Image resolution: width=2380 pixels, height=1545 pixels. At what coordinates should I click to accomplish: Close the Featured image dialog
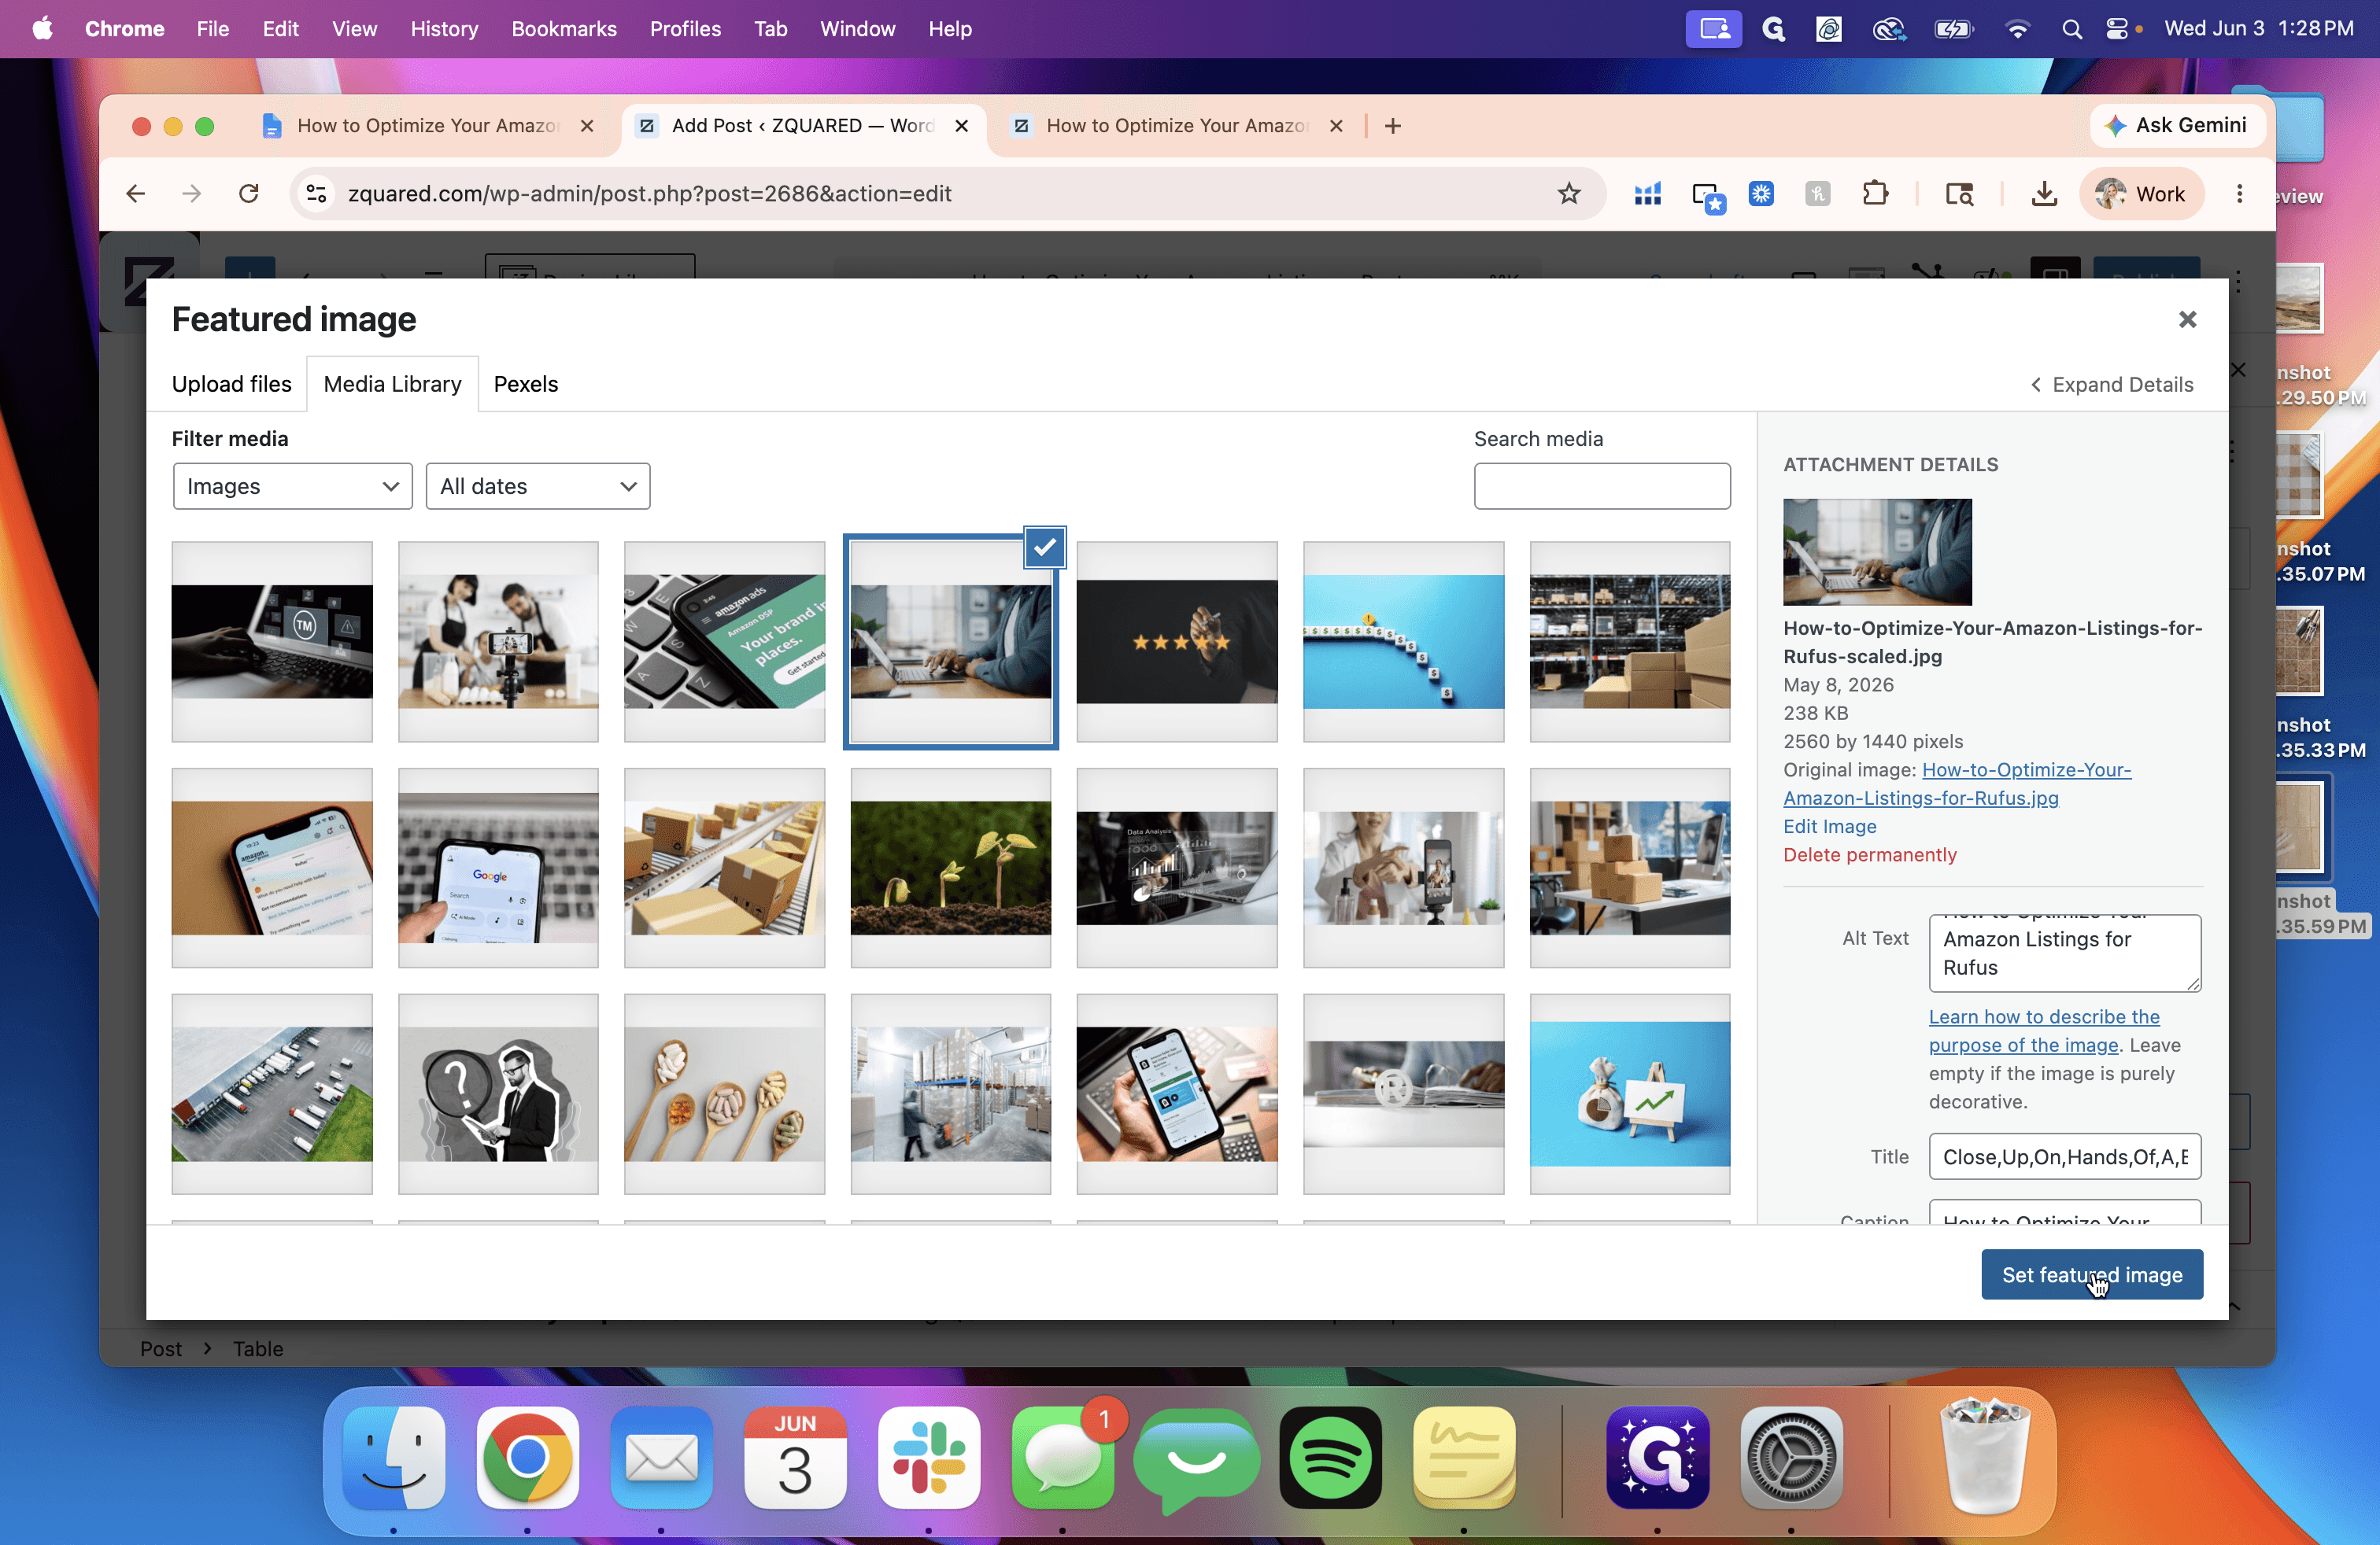click(2187, 320)
